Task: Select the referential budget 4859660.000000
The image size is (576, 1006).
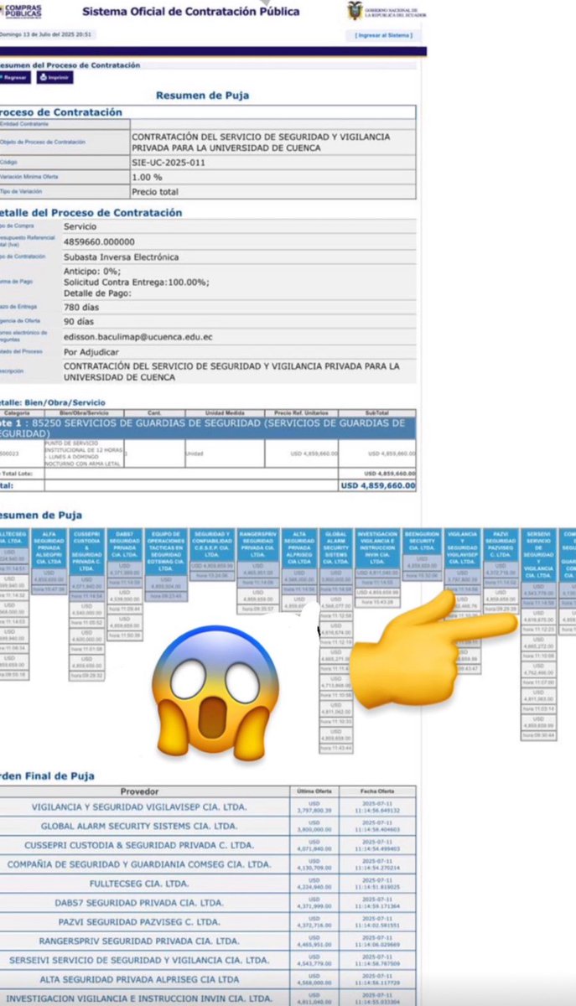Action: tap(99, 242)
